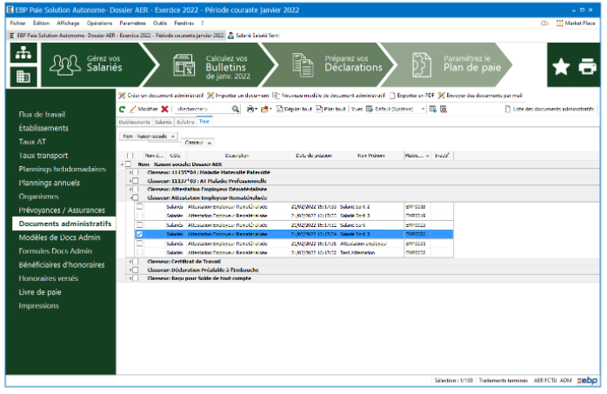The image size is (607, 394).
Task: Open the Opérations menu
Action: coord(99,23)
